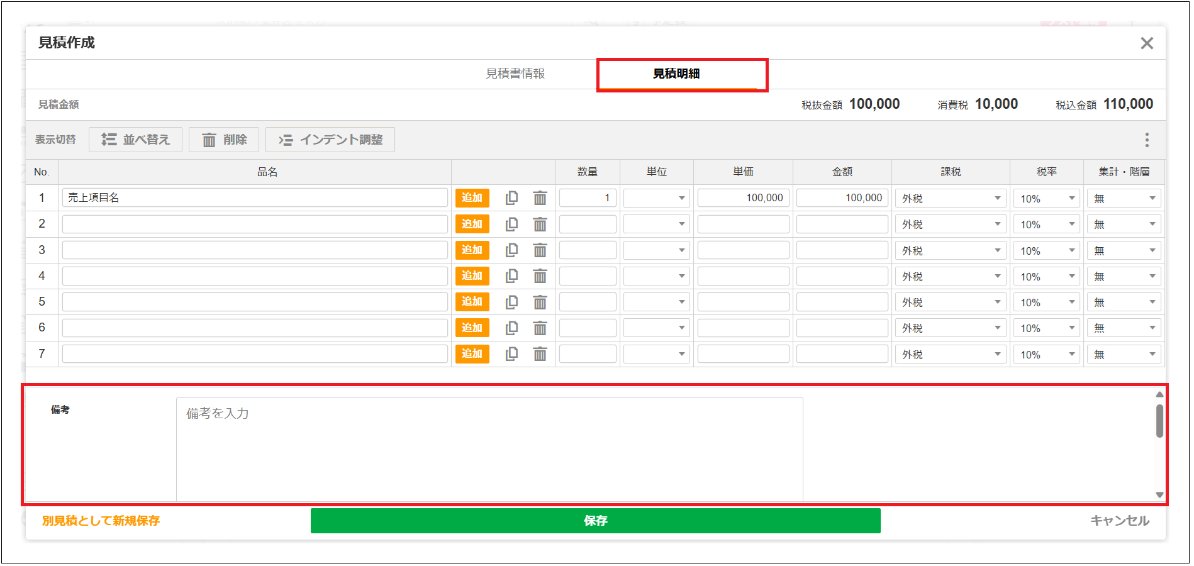1194x566 pixels.
Task: Trash row 5 line item
Action: tap(540, 302)
